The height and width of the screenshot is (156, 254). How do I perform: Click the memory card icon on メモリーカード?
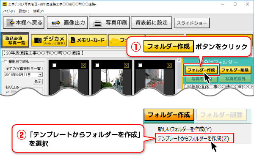[73, 40]
